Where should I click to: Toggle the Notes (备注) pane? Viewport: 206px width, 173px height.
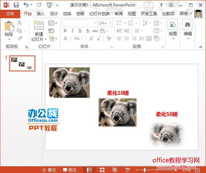click(49, 170)
